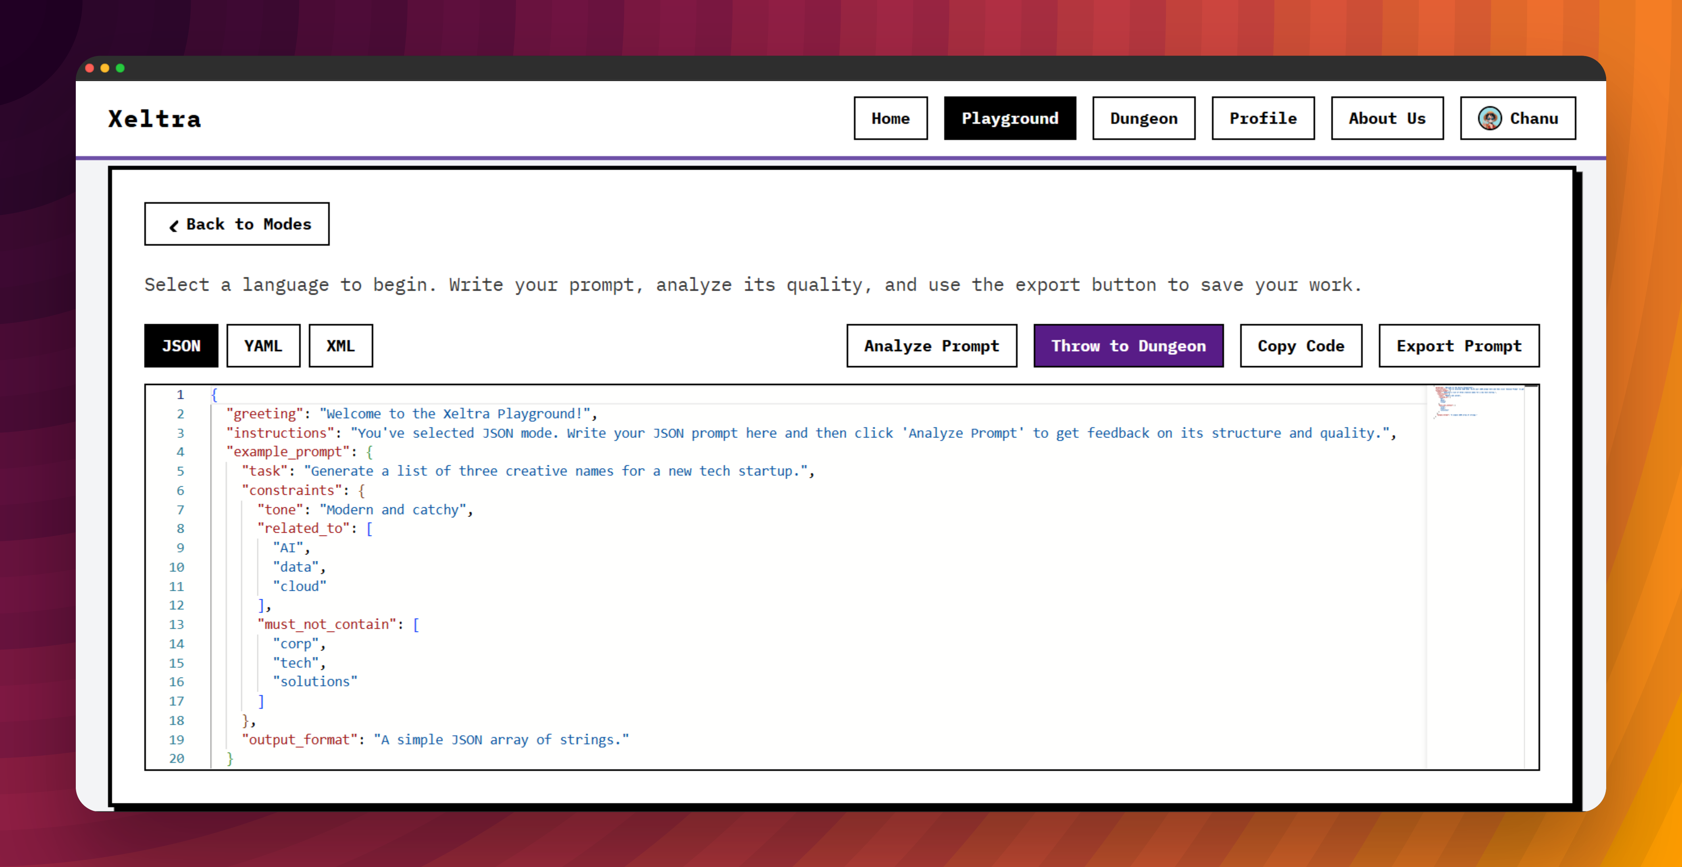
Task: Open the Profile page
Action: click(1262, 118)
